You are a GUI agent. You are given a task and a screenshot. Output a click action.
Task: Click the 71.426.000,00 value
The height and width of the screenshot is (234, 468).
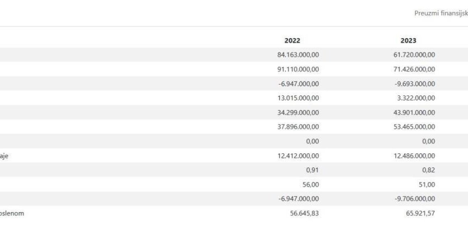pyautogui.click(x=414, y=69)
